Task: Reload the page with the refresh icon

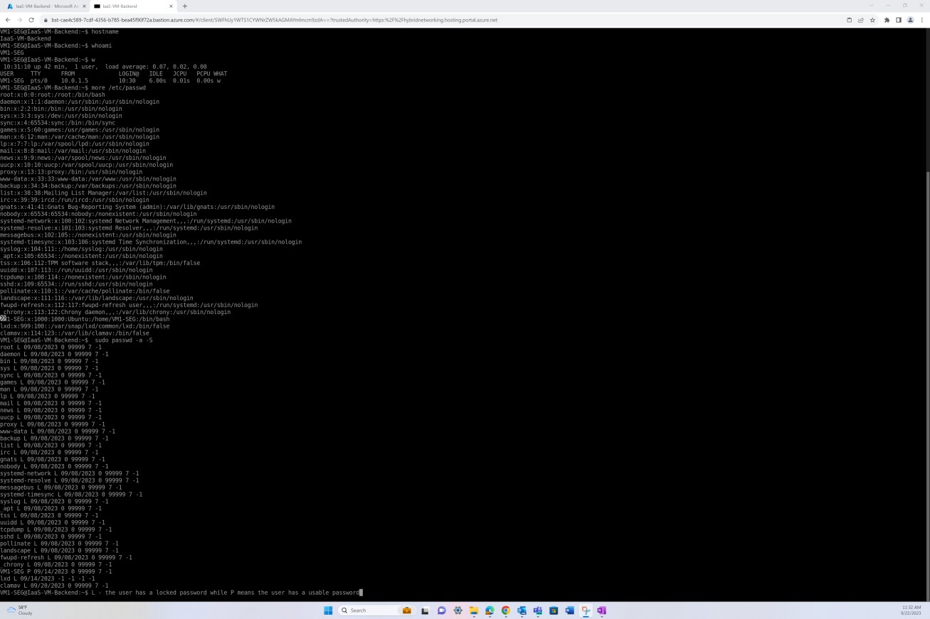Action: click(x=31, y=20)
